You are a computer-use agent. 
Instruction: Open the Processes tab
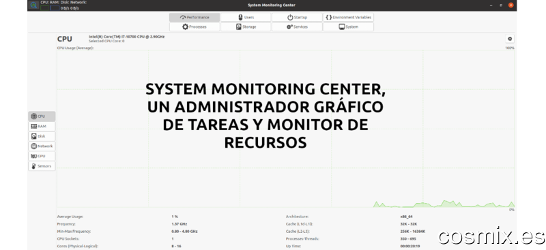195,27
